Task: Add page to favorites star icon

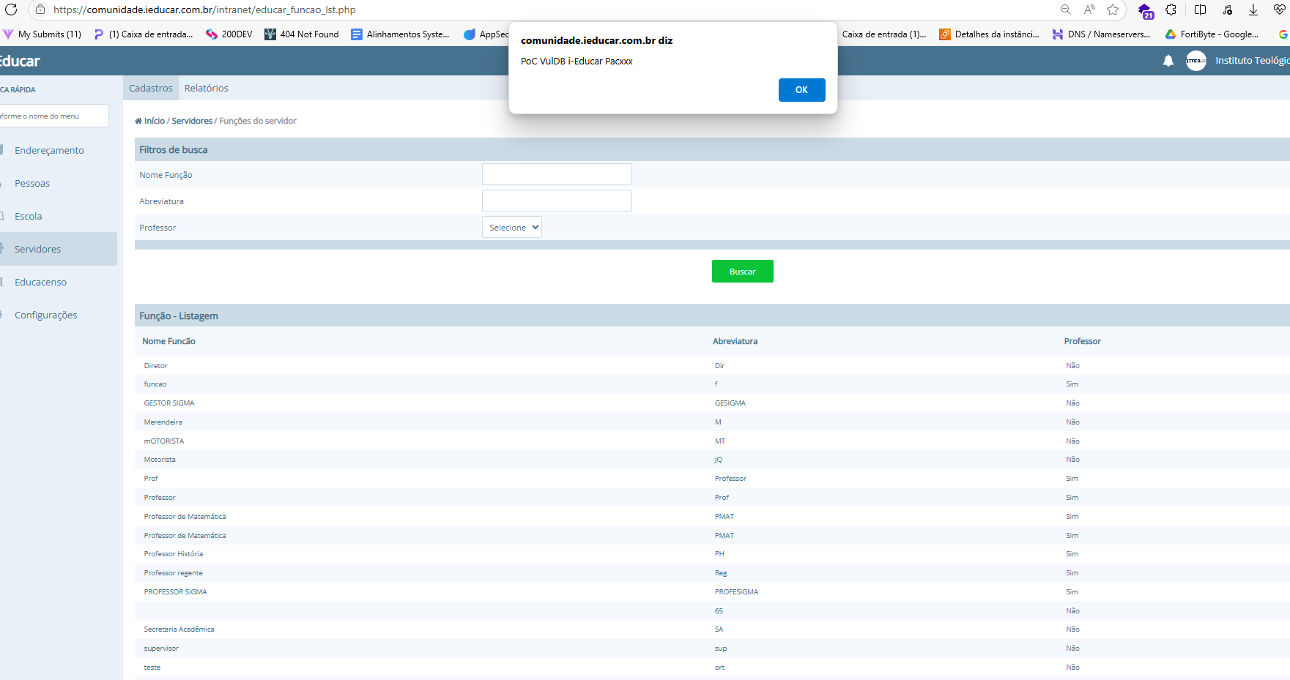Action: click(1113, 10)
